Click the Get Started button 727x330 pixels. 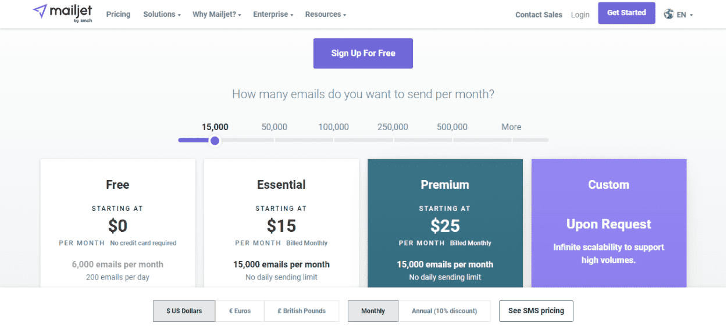(x=626, y=13)
